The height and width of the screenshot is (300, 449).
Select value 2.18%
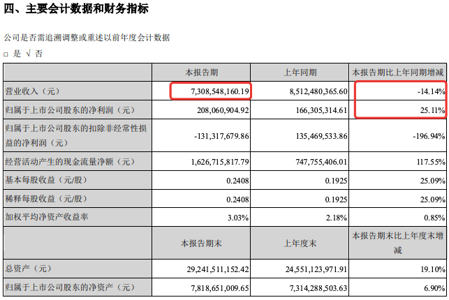[x=337, y=218]
